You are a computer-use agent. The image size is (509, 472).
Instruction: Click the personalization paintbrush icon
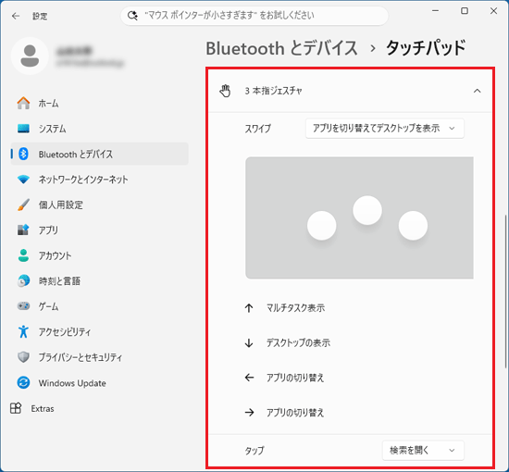pos(23,205)
